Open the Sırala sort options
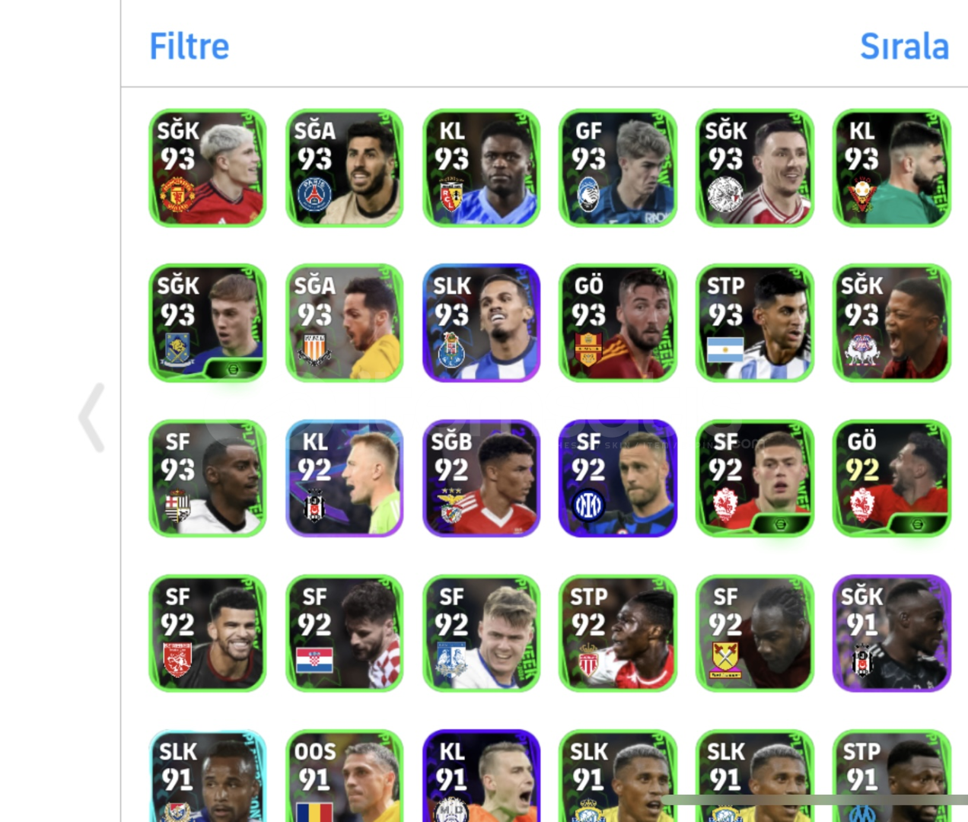The height and width of the screenshot is (822, 968). point(904,46)
